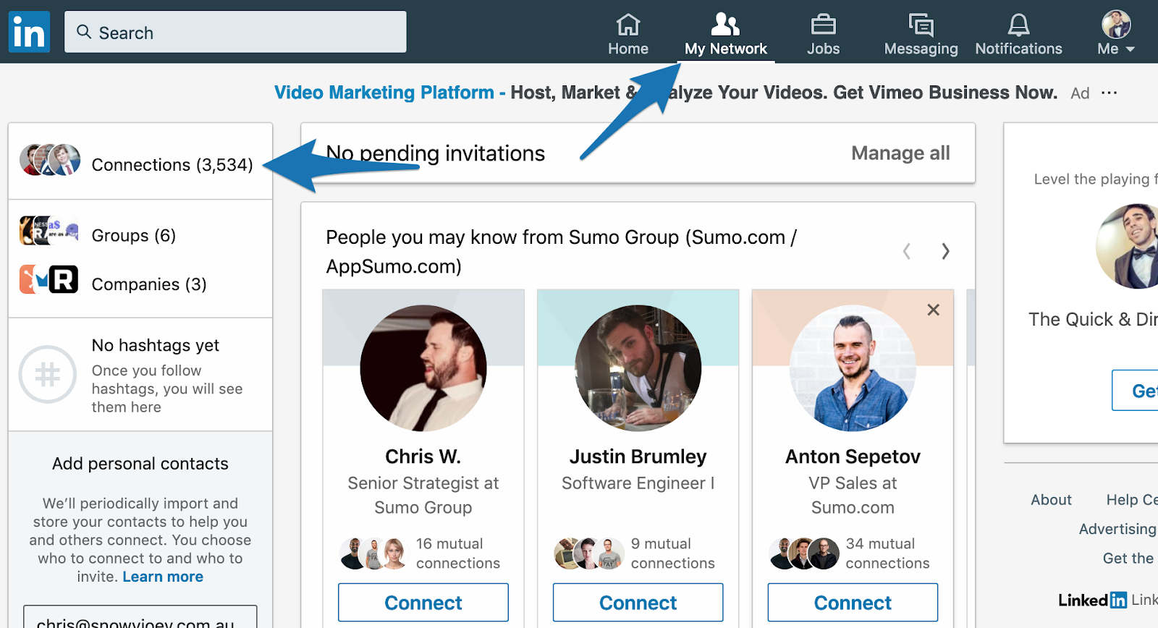Open the About footer link
The image size is (1158, 628).
coord(1051,500)
